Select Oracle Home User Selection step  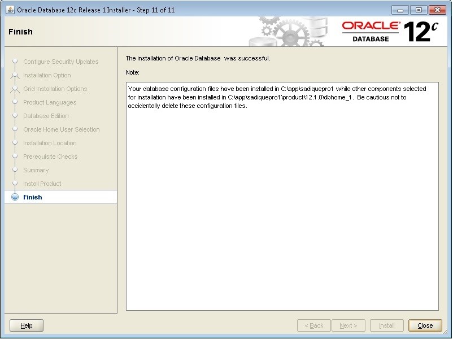point(61,129)
